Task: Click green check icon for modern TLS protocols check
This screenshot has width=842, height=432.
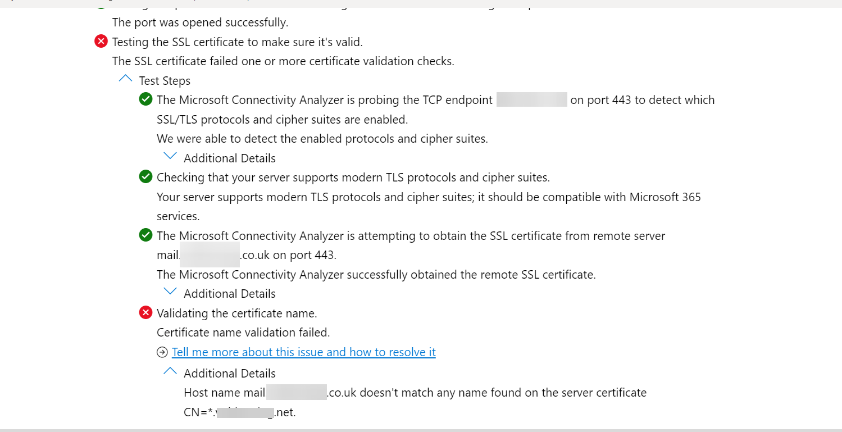Action: tap(145, 177)
